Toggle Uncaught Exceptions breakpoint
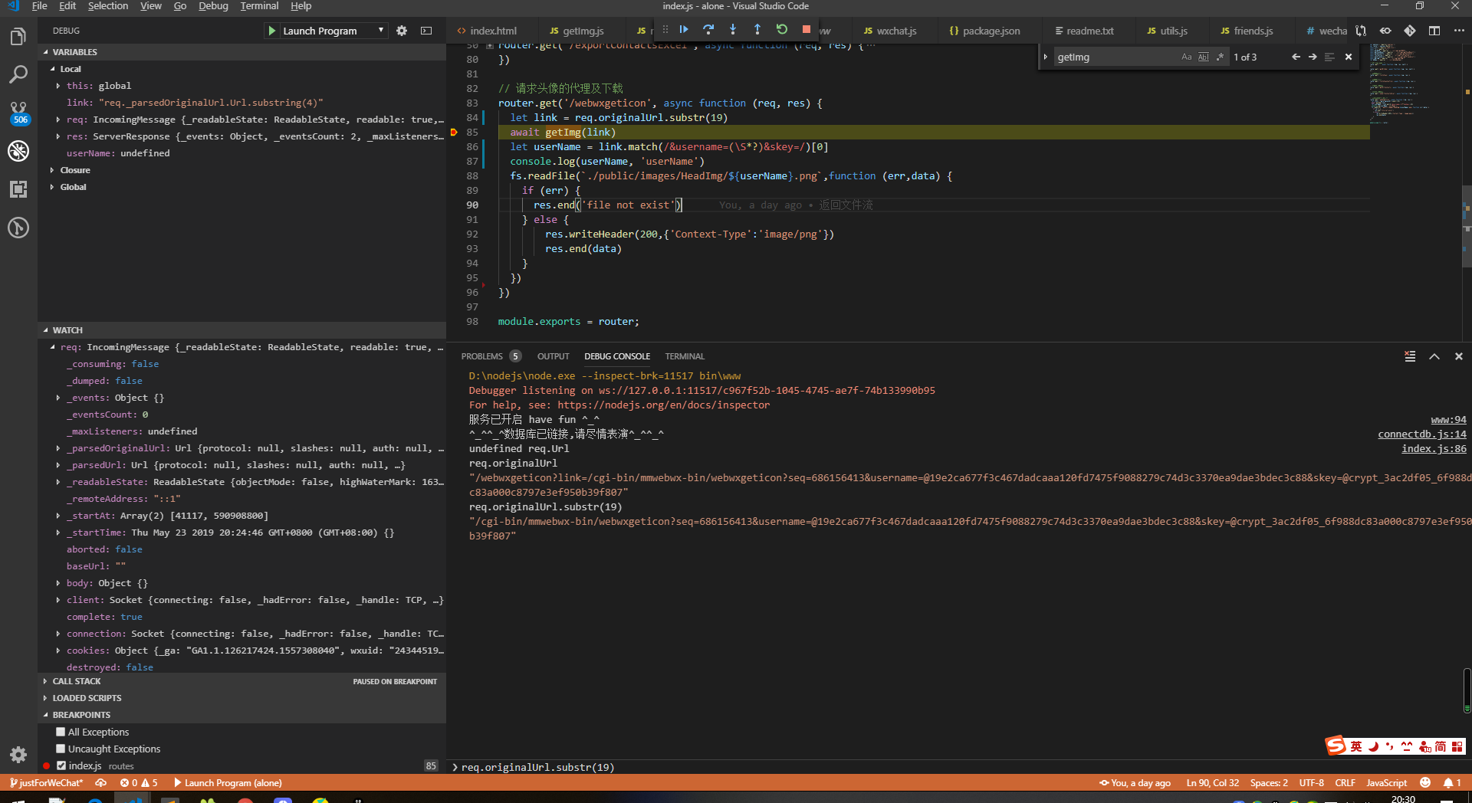The width and height of the screenshot is (1472, 803). point(61,749)
